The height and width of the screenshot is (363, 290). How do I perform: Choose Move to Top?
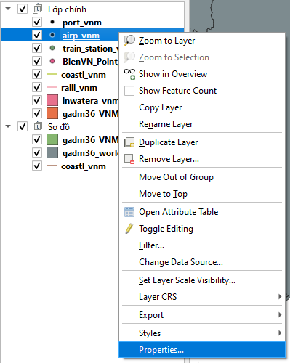click(202, 194)
